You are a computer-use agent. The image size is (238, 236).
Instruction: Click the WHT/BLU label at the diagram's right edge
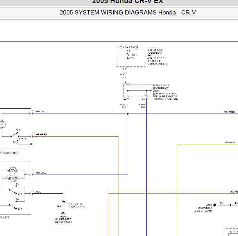click(230, 112)
